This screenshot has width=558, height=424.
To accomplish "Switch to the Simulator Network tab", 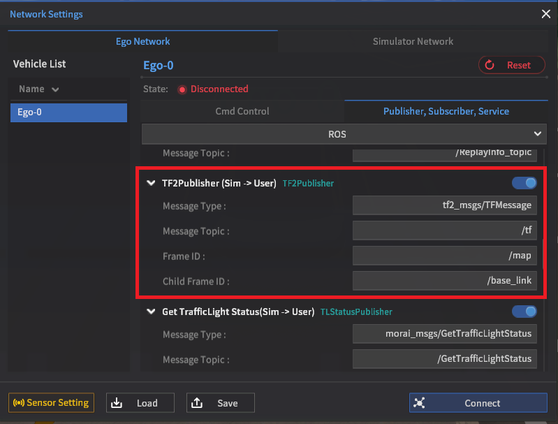I will point(413,41).
